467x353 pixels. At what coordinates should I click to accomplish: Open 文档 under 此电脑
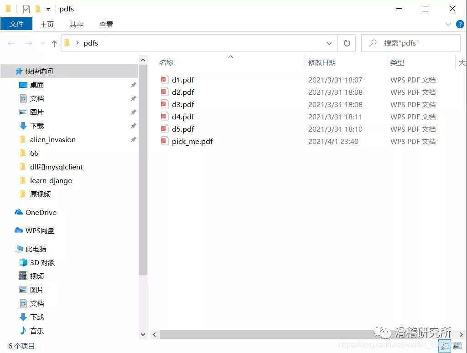(37, 304)
